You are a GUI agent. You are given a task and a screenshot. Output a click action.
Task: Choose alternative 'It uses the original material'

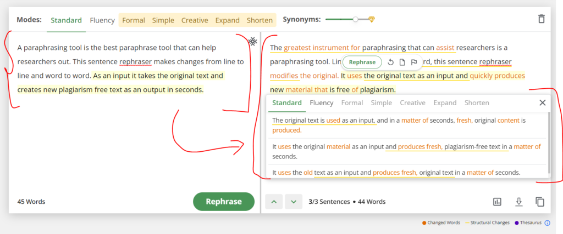coord(407,151)
